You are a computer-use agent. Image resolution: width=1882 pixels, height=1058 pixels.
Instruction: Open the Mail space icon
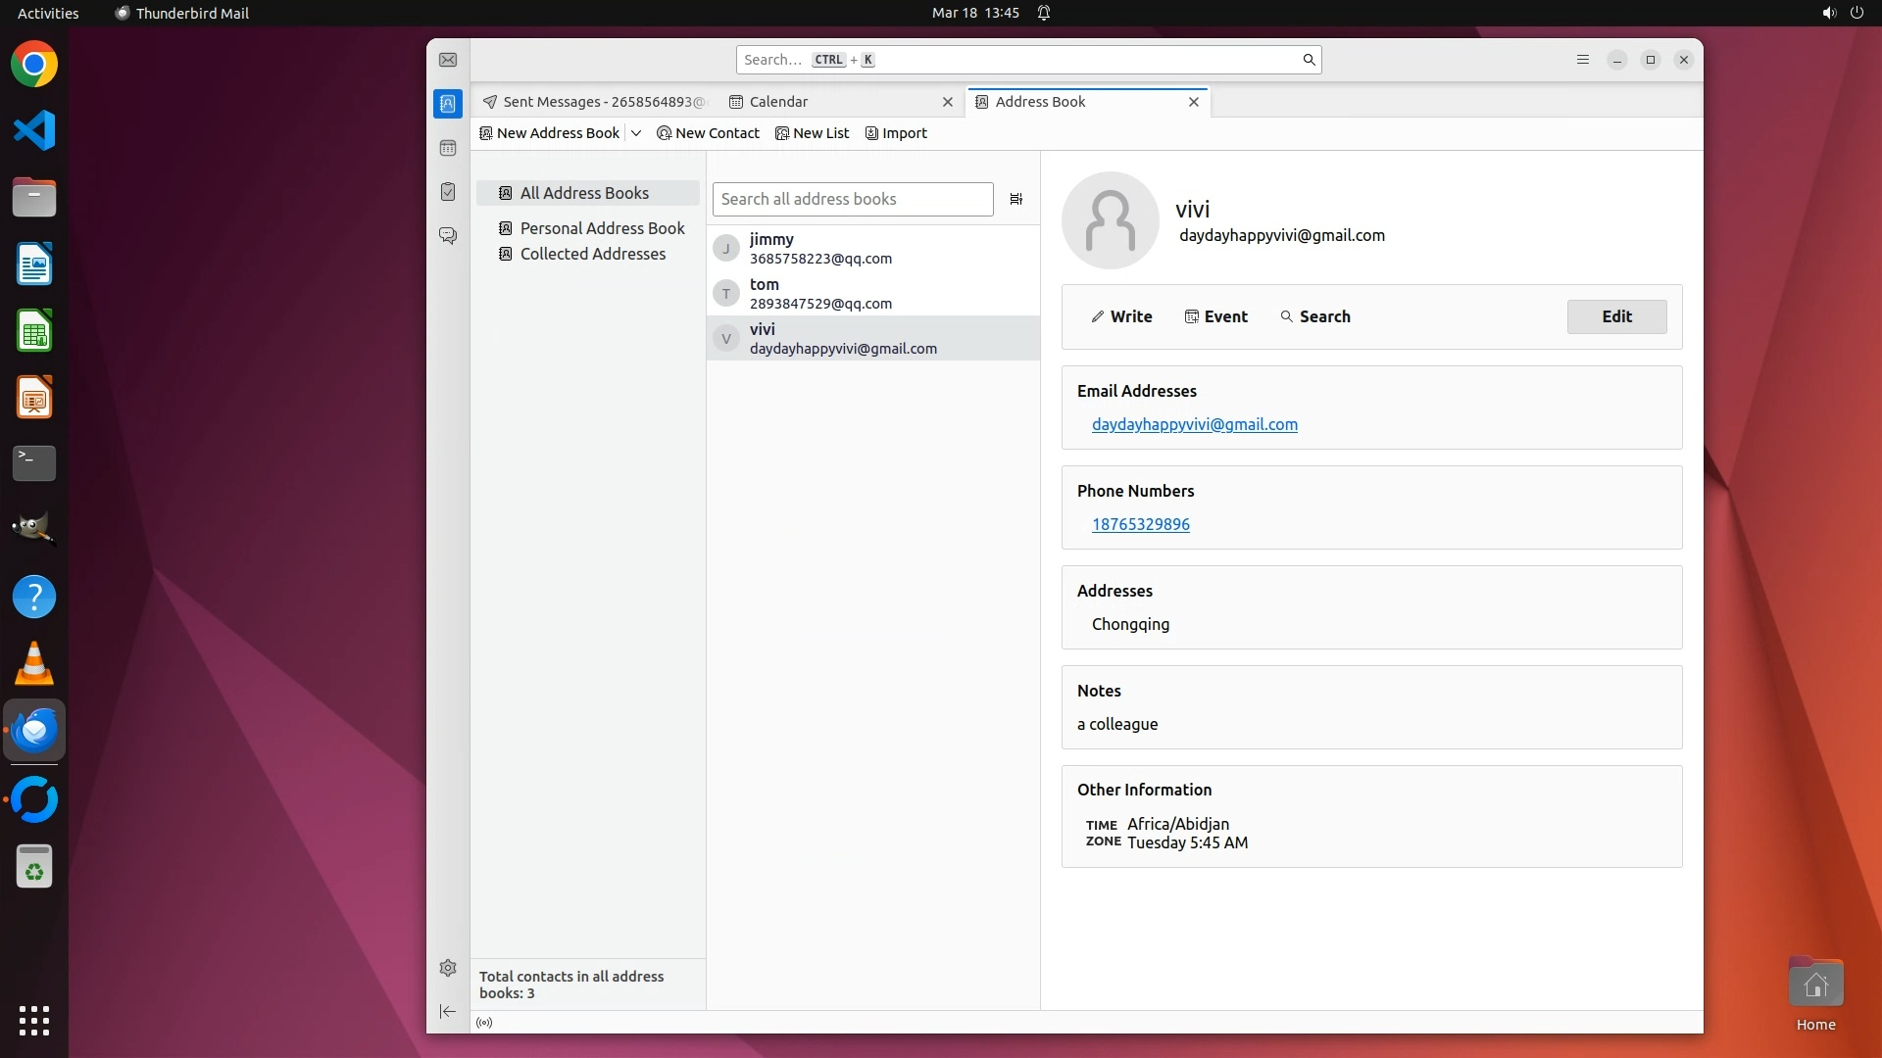(448, 60)
